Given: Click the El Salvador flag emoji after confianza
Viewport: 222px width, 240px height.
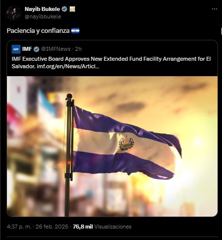Looking at the screenshot, I should 75,31.
